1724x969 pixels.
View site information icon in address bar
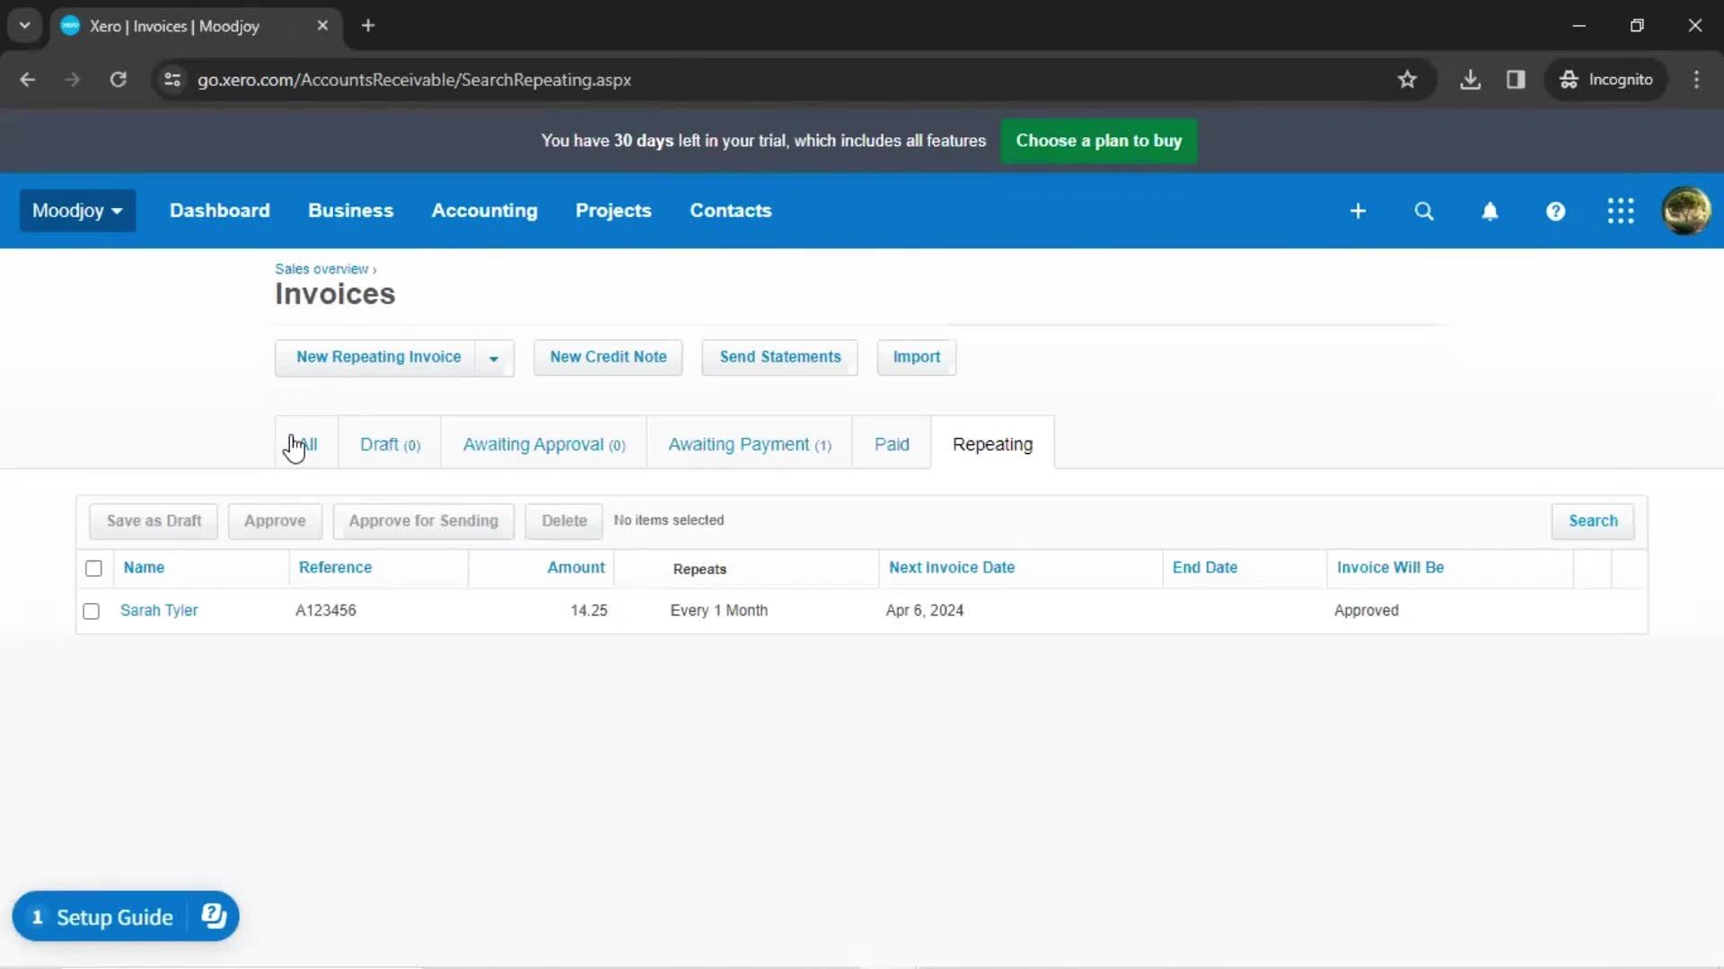point(172,79)
